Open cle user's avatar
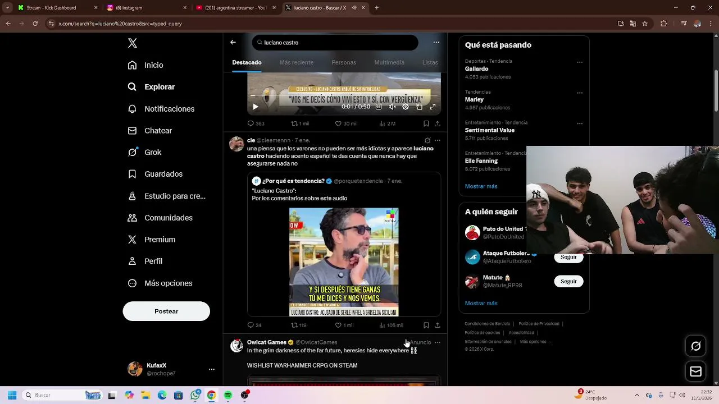The height and width of the screenshot is (404, 719). (236, 144)
